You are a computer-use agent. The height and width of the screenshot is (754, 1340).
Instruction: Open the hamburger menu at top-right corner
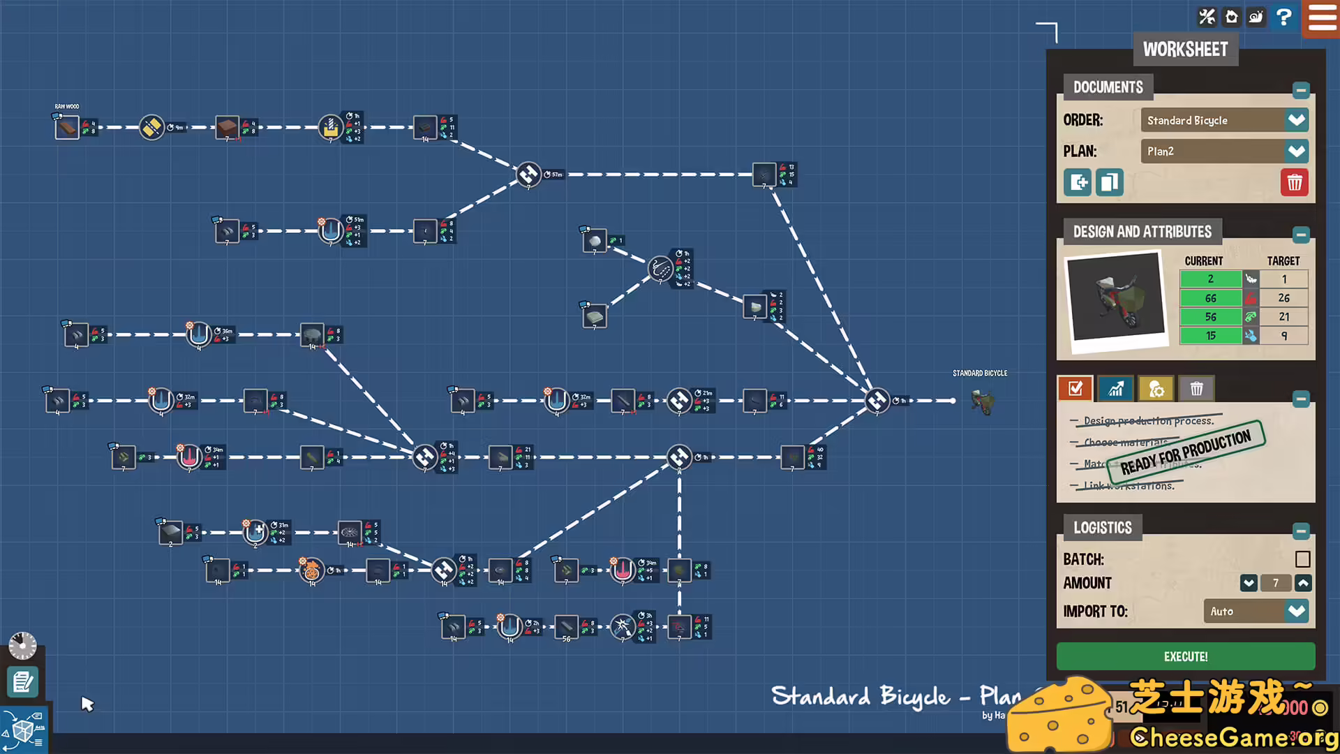1321,19
